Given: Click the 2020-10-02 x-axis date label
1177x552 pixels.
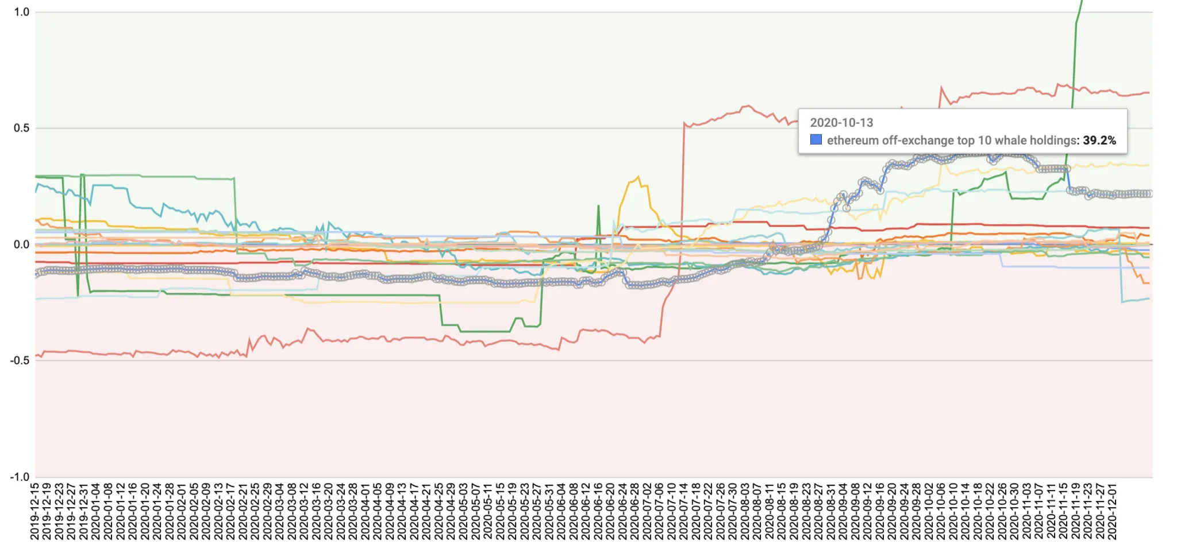Looking at the screenshot, I should point(928,511).
